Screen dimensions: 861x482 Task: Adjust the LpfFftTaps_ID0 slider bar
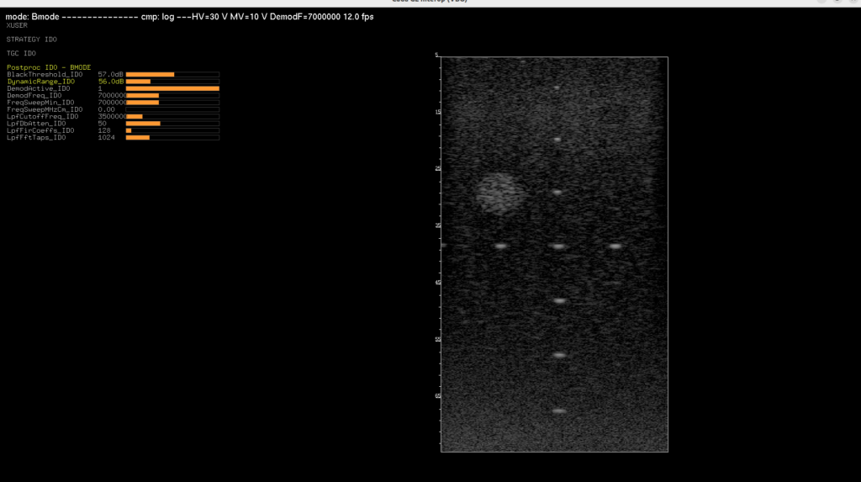172,138
